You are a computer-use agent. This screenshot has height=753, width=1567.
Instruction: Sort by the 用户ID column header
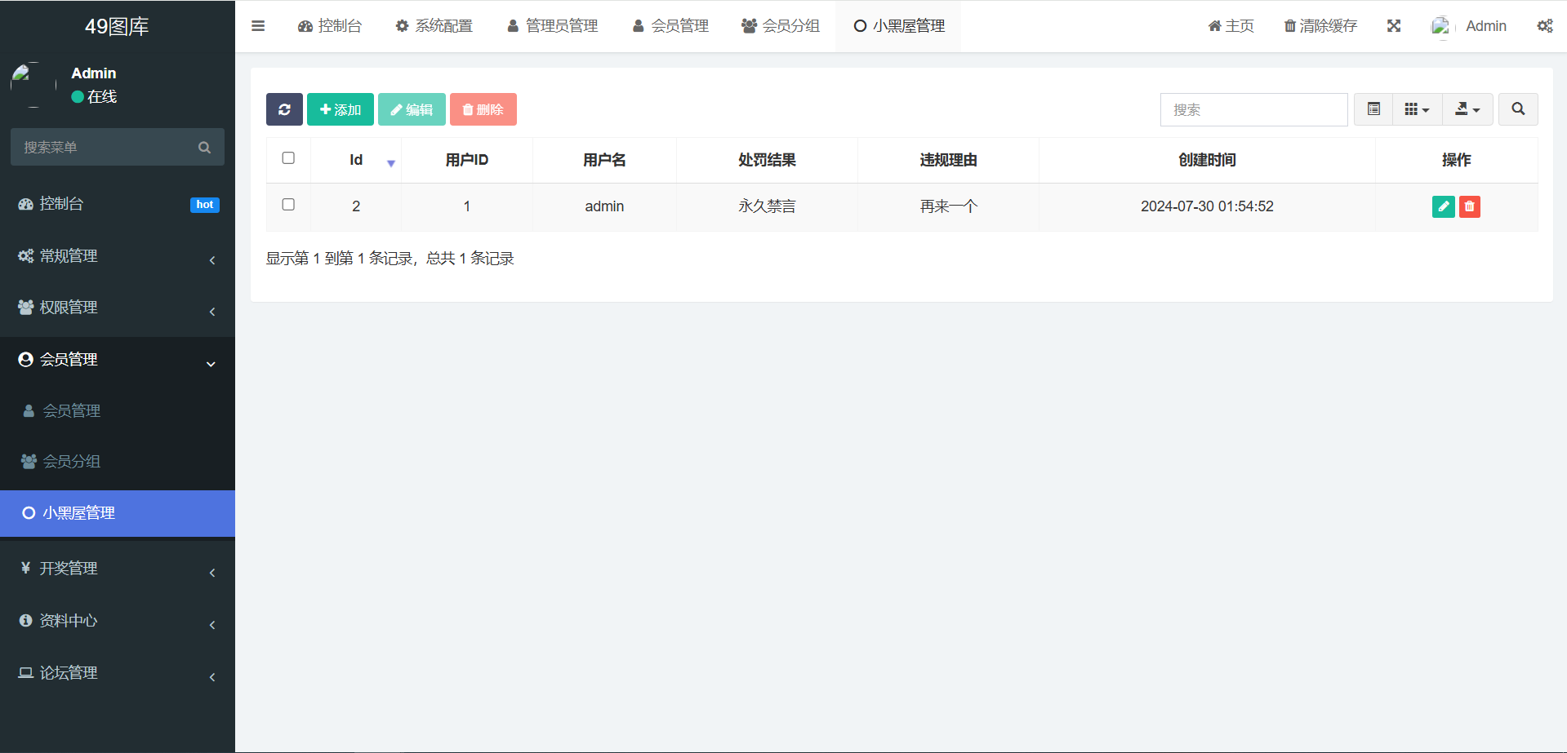click(x=467, y=160)
